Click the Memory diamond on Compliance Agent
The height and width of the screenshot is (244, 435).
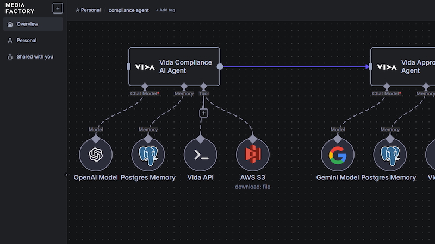[184, 86]
